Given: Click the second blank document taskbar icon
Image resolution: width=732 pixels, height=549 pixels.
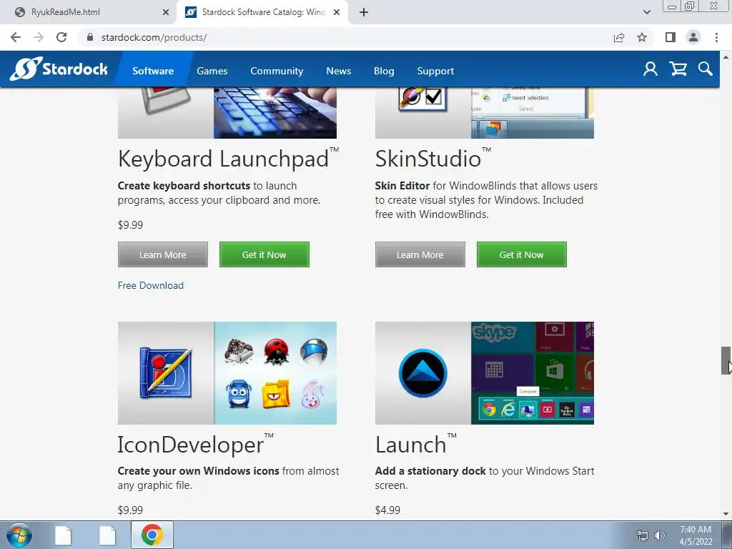Looking at the screenshot, I should coord(107,535).
